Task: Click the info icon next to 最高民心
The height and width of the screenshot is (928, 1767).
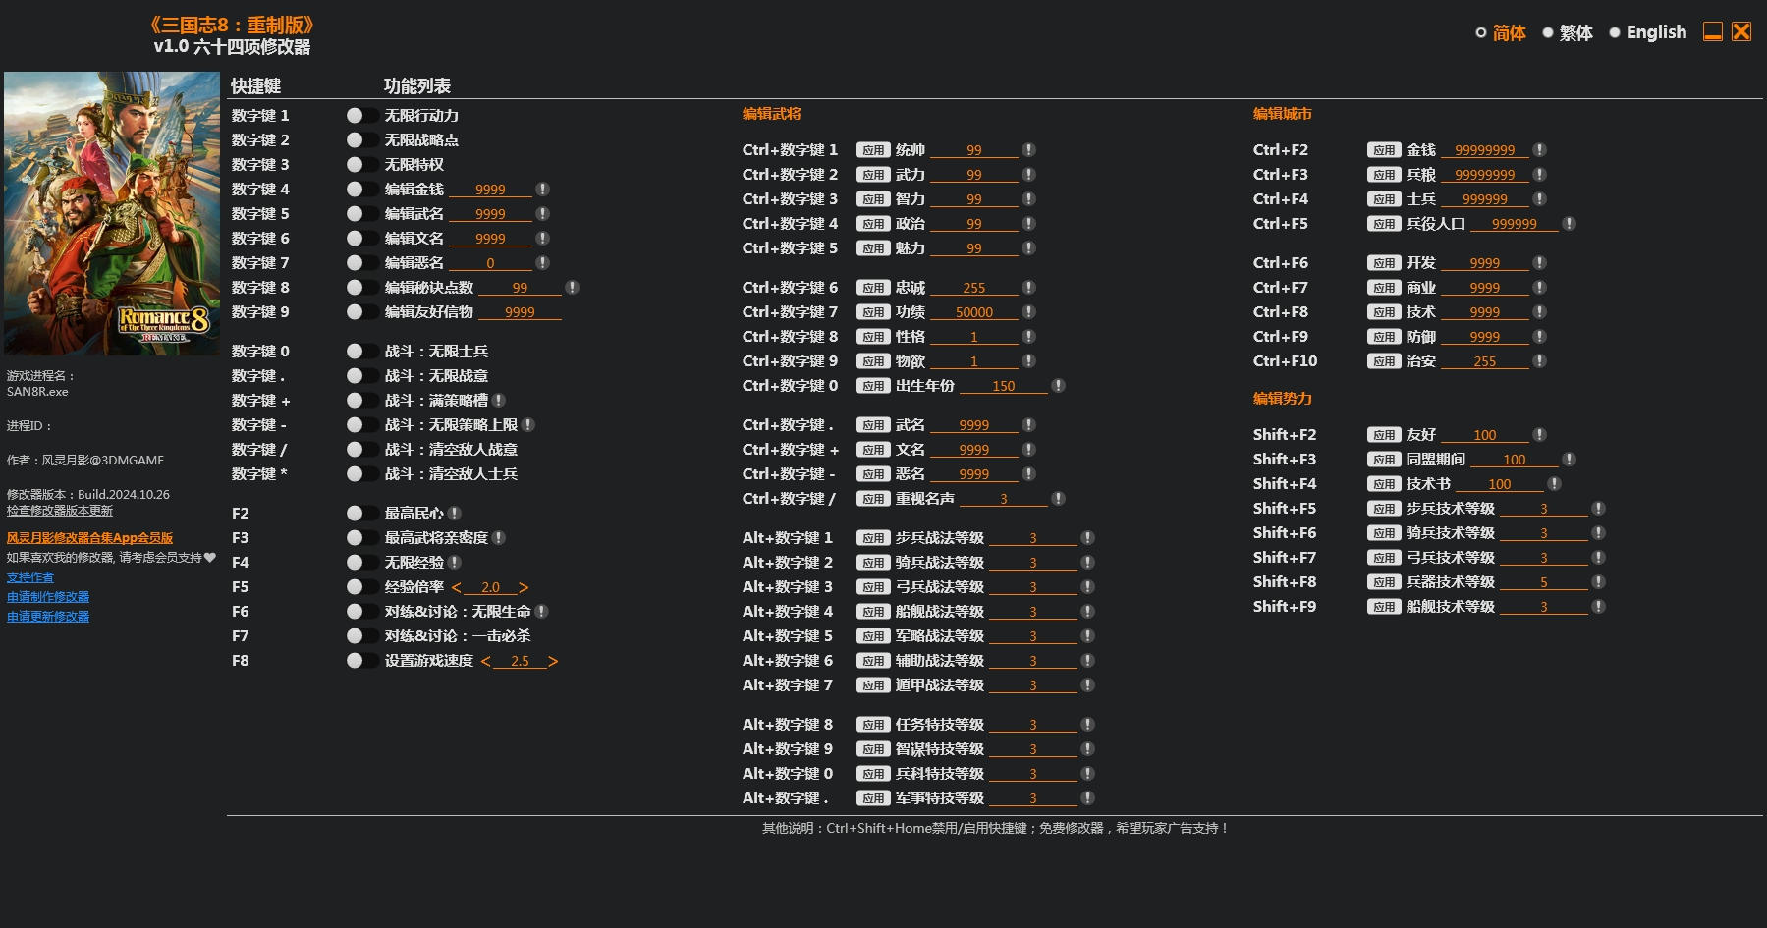Action: 455,513
